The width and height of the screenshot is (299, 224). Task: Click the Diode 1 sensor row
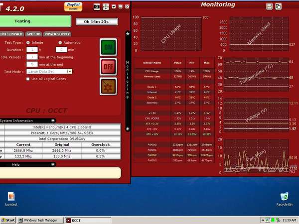tap(174, 87)
